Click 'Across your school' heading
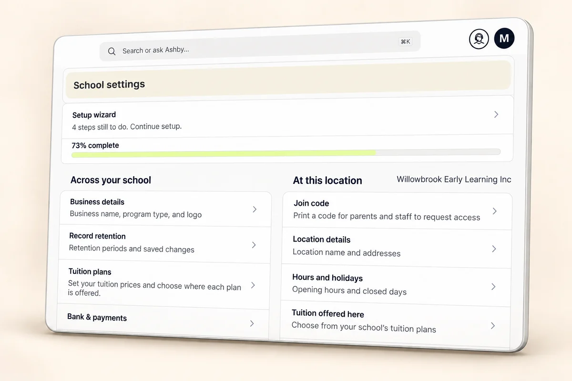Viewport: 572px width, 381px height. click(x=111, y=180)
